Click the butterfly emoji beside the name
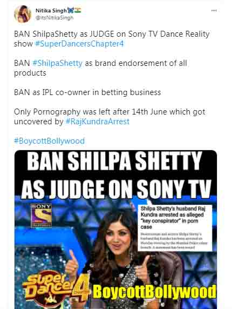232x309 pixels. [x=71, y=10]
